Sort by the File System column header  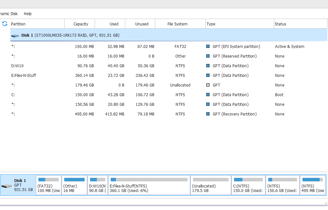(177, 24)
